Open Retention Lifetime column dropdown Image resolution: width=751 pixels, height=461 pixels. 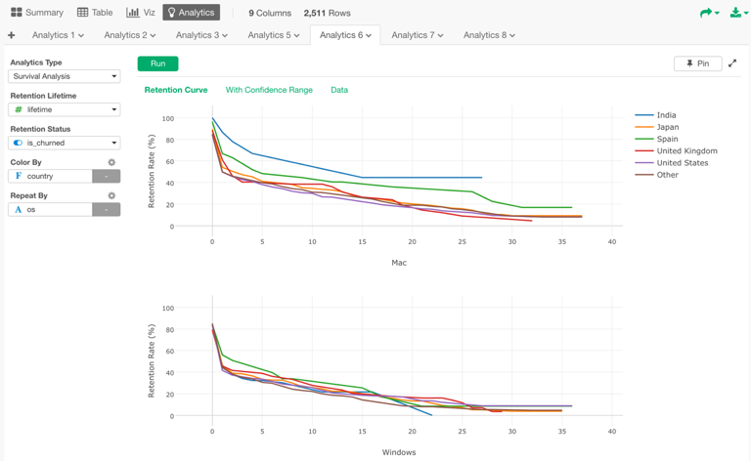[65, 109]
